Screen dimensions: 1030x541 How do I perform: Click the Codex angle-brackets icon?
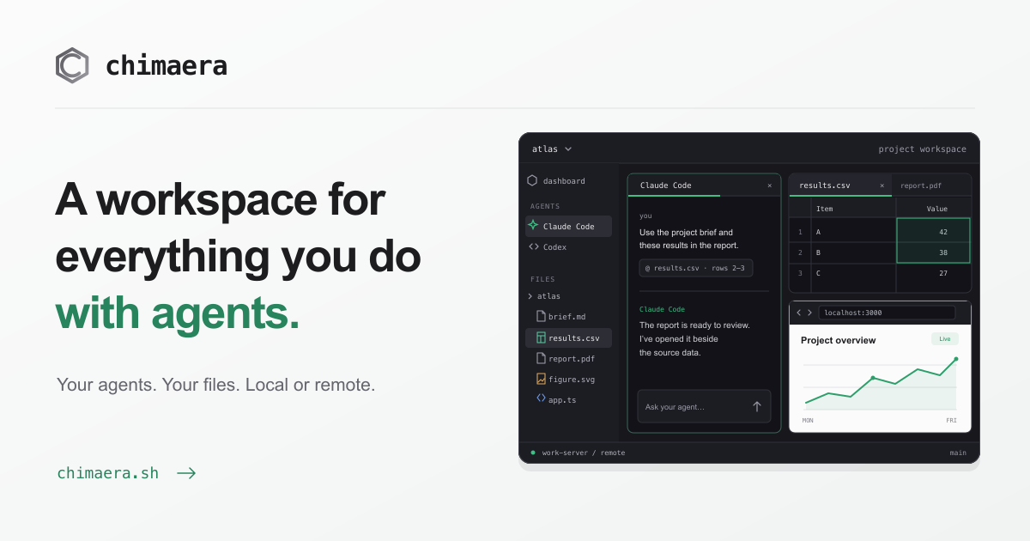click(x=533, y=246)
